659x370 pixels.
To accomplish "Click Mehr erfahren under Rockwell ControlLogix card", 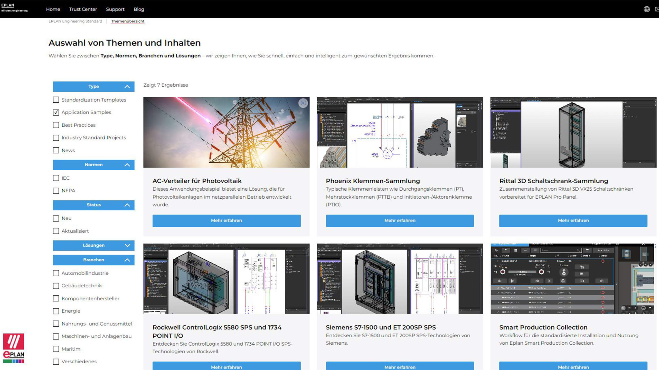I will click(227, 366).
